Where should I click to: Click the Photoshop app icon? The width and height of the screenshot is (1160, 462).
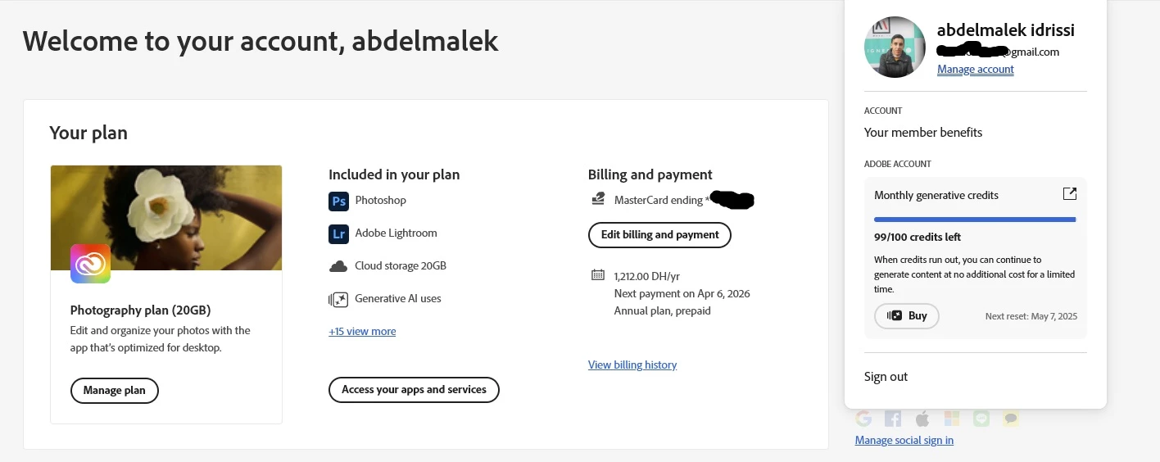tap(338, 201)
